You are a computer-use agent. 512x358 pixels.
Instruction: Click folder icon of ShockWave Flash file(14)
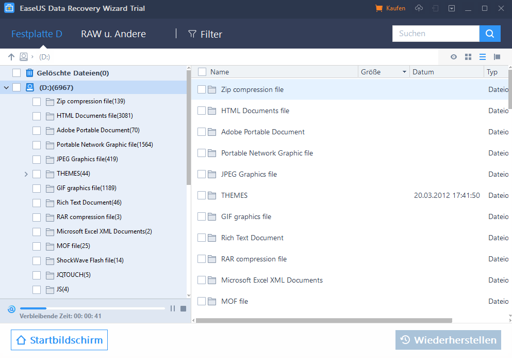click(50, 261)
